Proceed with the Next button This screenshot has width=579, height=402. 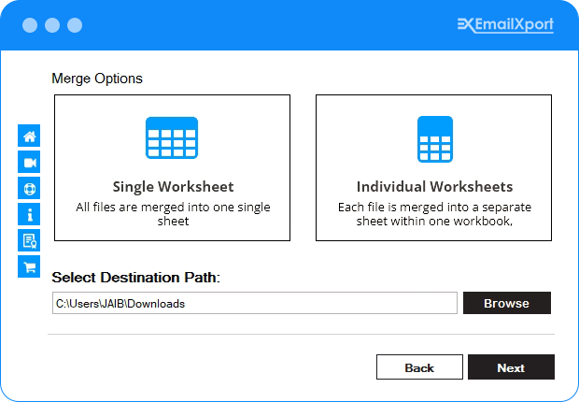(x=511, y=367)
